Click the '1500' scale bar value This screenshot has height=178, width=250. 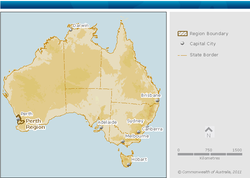click(237, 150)
